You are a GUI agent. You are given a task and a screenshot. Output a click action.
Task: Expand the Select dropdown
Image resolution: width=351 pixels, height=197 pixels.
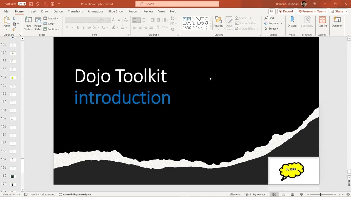coord(271,28)
